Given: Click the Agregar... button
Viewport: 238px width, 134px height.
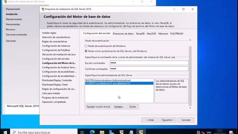Looking at the screenshot, I should [x=119, y=107].
